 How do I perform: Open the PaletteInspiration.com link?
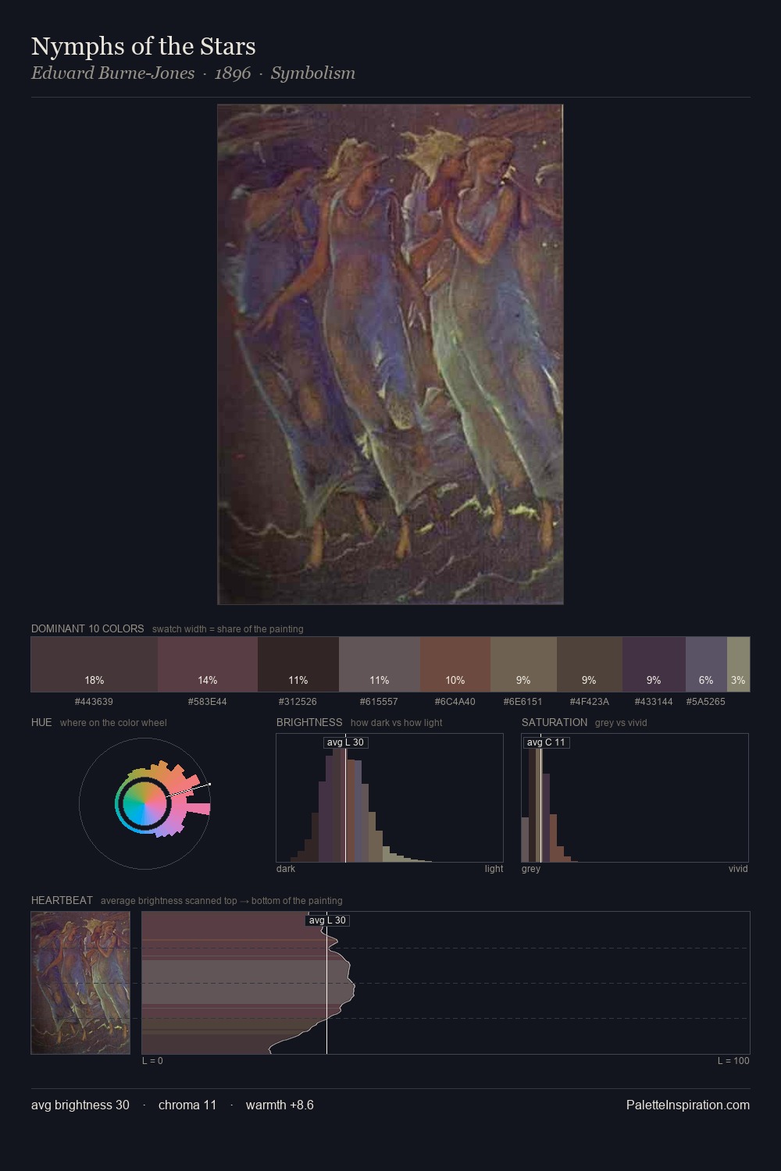(688, 1105)
